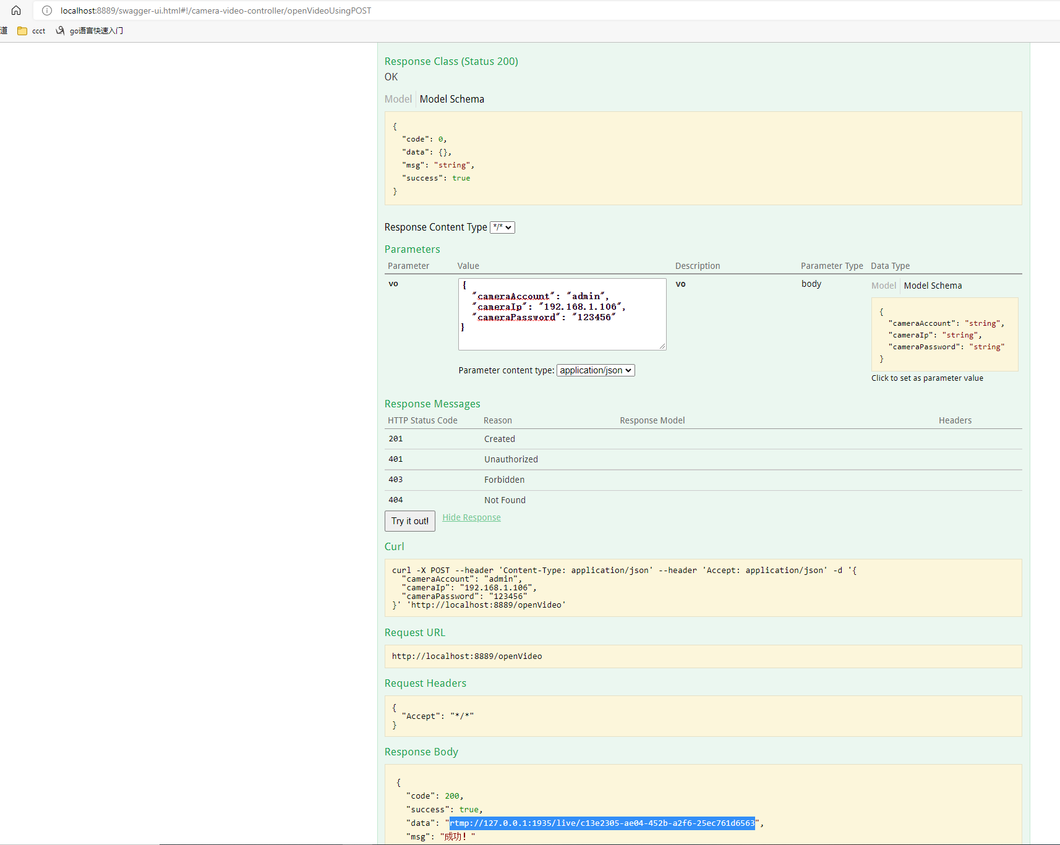This screenshot has height=845, width=1060.
Task: Click the 404 status code
Action: coord(395,500)
